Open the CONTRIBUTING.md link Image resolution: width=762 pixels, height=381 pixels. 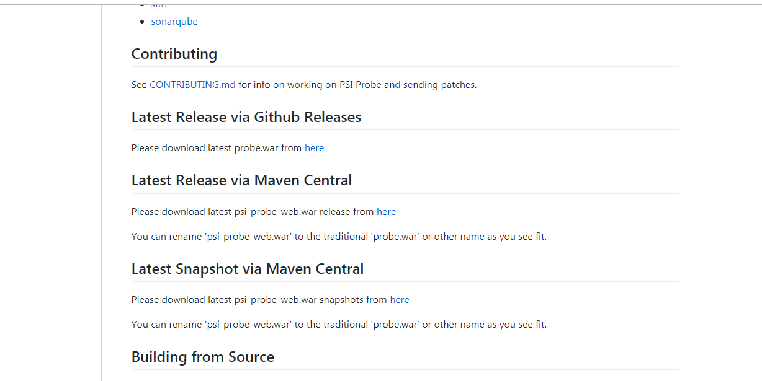[x=192, y=85]
